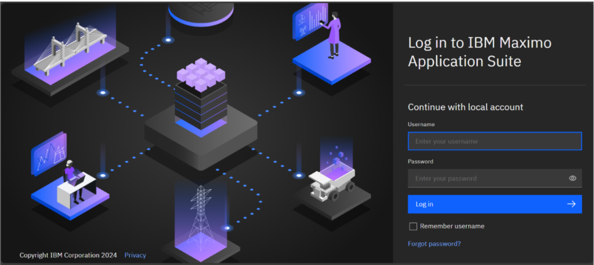Show password with the eye icon
The width and height of the screenshot is (594, 265).
coord(573,178)
